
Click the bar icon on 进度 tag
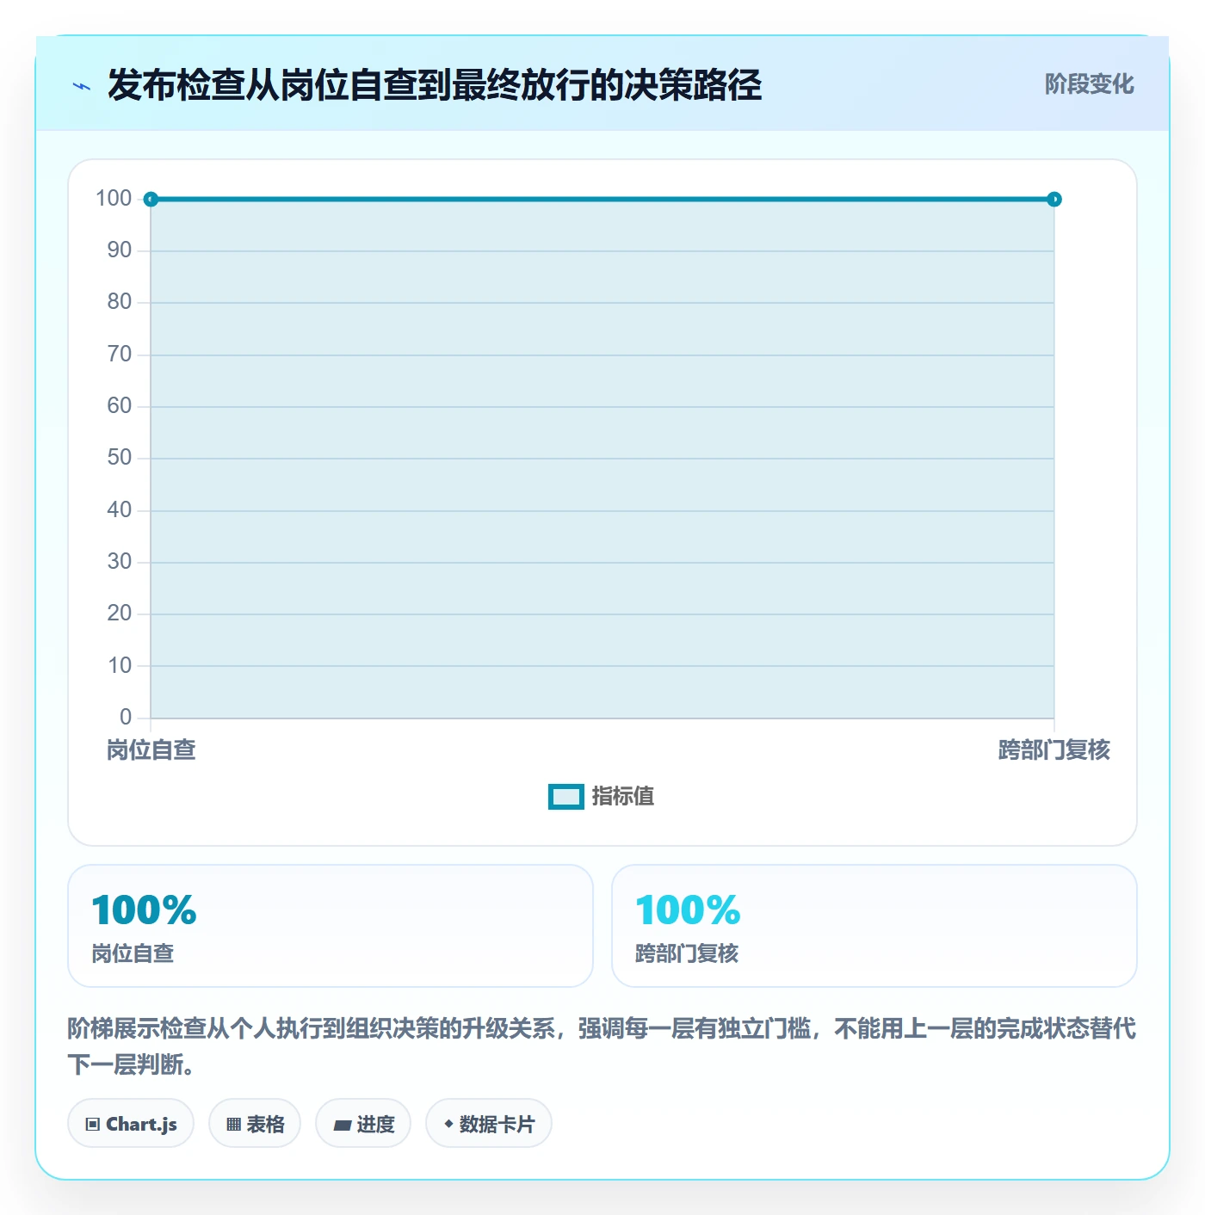click(x=343, y=1125)
